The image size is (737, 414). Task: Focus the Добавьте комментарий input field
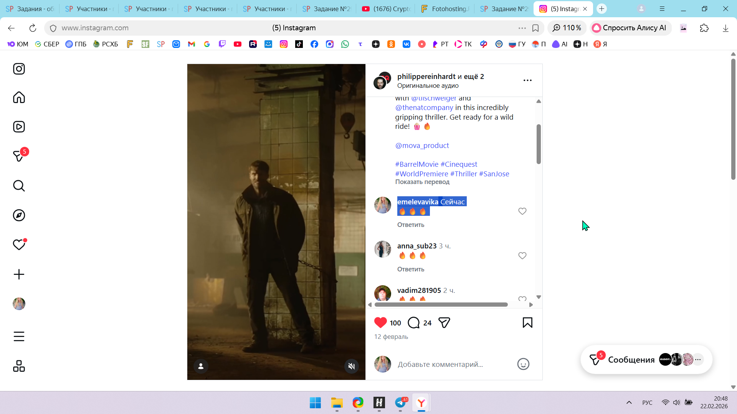(x=440, y=365)
